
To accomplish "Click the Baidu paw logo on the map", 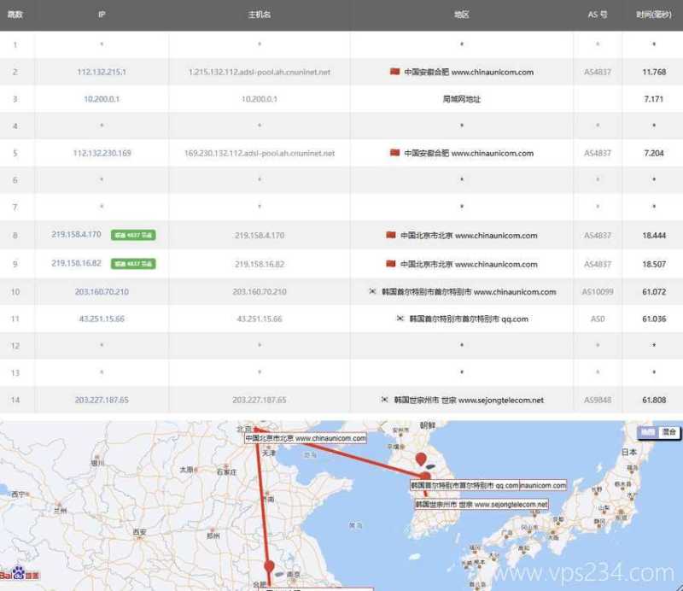I will pos(17,572).
